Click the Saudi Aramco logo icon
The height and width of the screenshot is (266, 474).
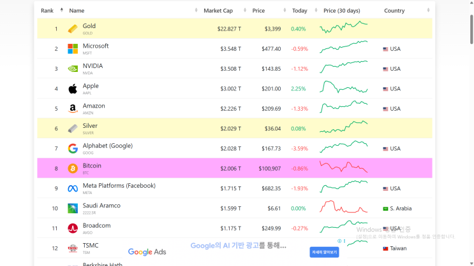73,208
